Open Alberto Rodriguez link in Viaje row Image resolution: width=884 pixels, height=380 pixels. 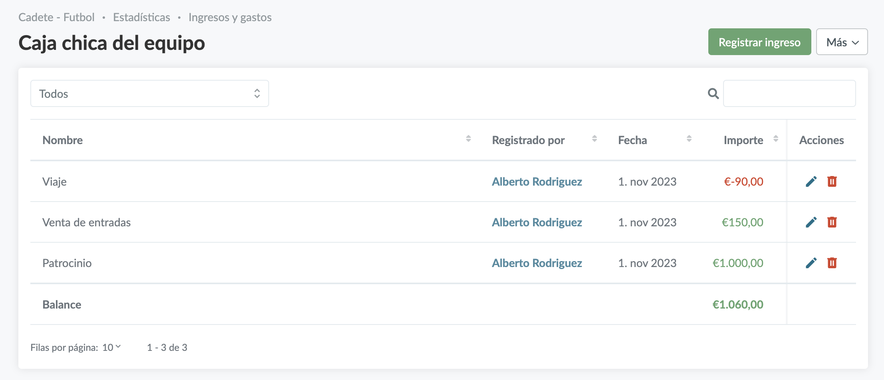click(537, 182)
